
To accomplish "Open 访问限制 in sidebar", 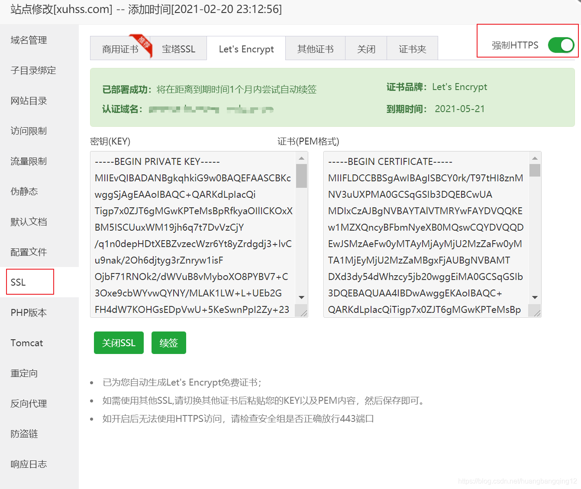I will (x=39, y=131).
